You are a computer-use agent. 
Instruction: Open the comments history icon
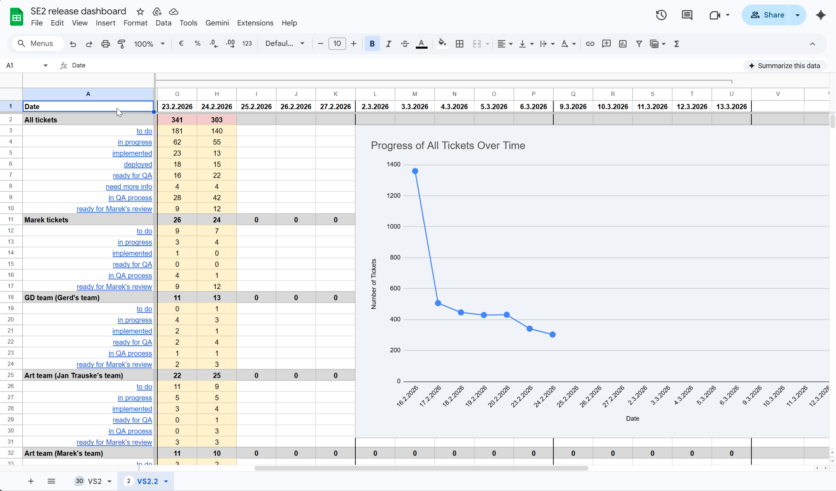pos(686,15)
